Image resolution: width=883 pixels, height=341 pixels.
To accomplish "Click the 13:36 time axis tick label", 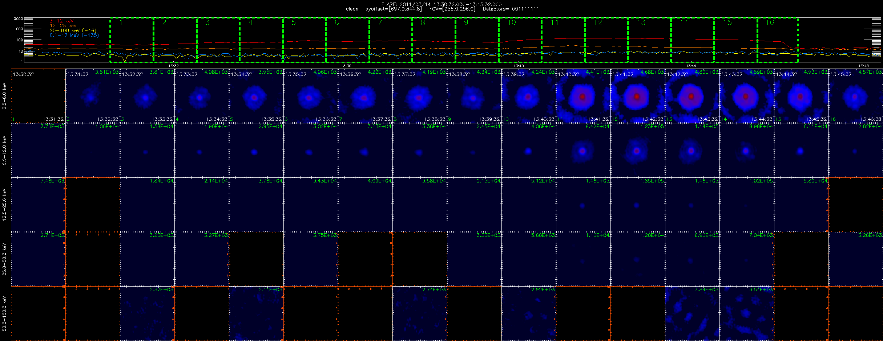I will point(346,66).
